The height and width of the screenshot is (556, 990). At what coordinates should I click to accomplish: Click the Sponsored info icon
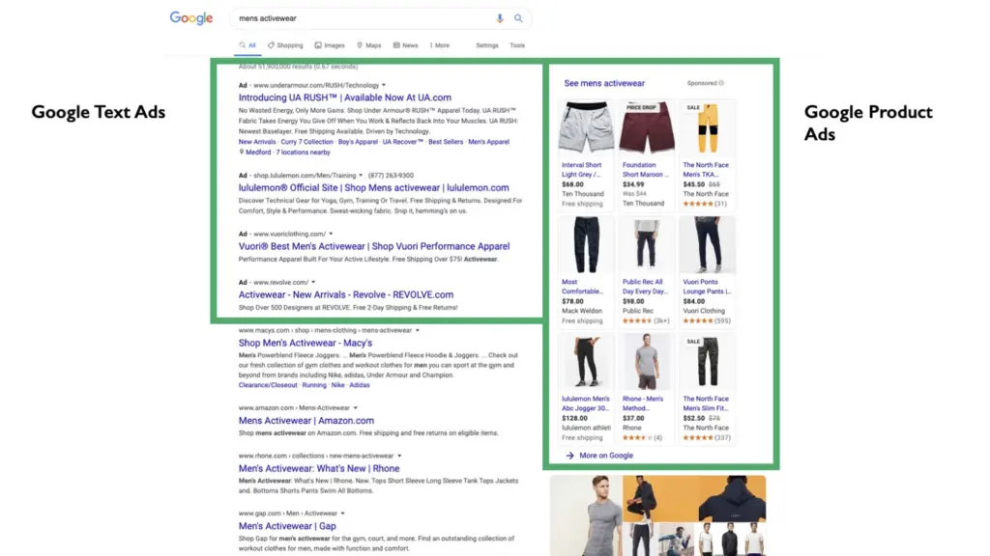tap(721, 83)
